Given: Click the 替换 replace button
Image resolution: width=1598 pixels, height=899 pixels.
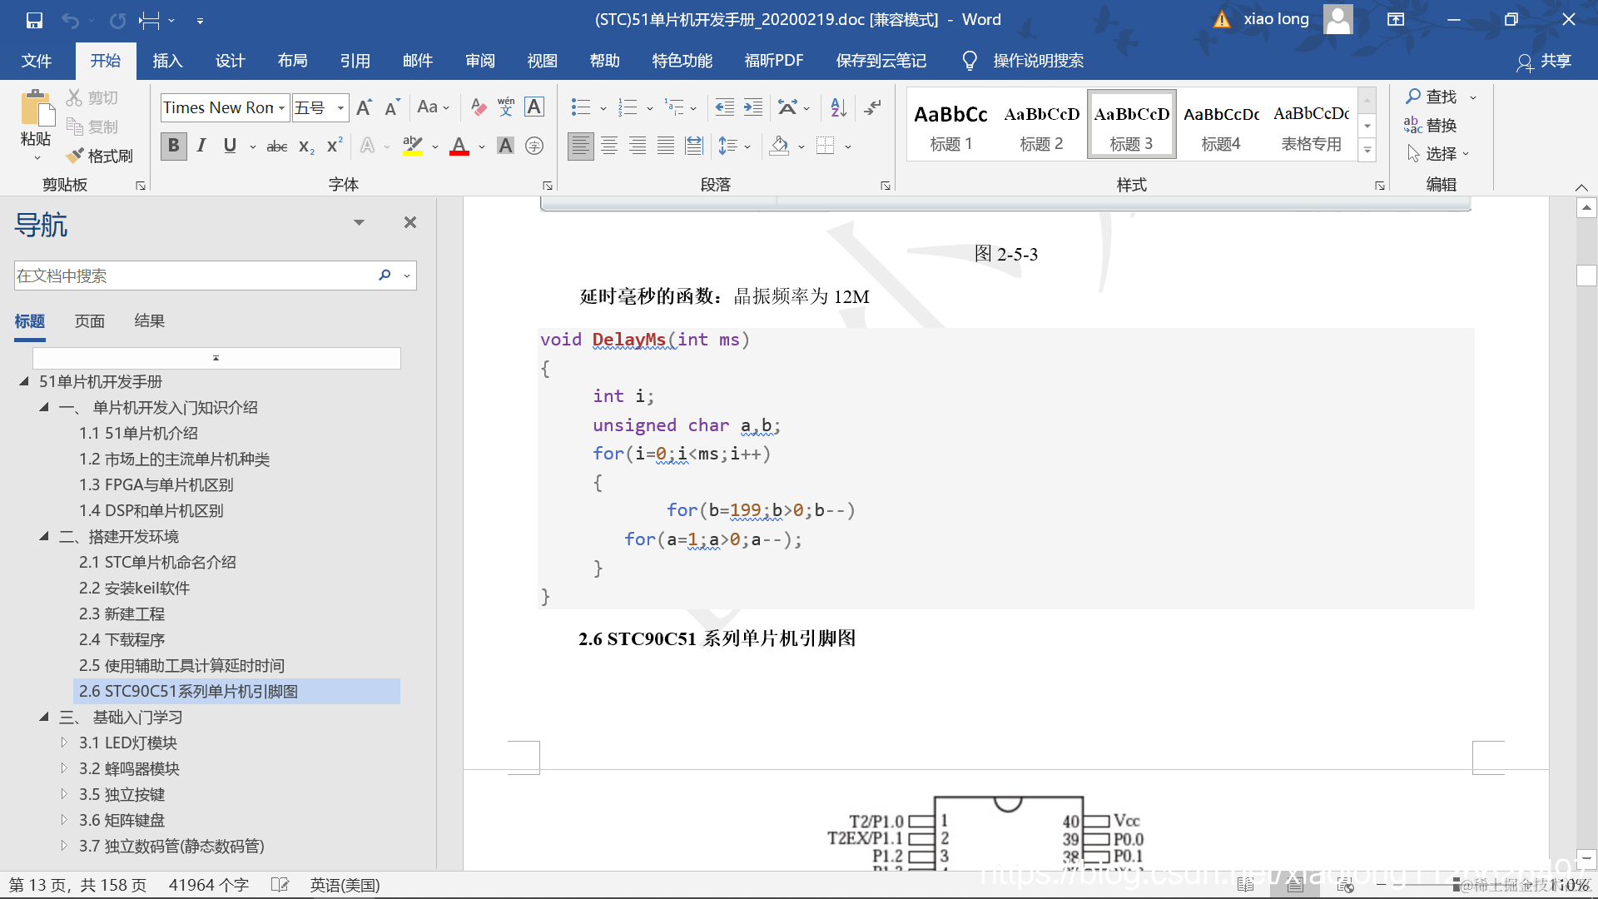Looking at the screenshot, I should pos(1431,126).
